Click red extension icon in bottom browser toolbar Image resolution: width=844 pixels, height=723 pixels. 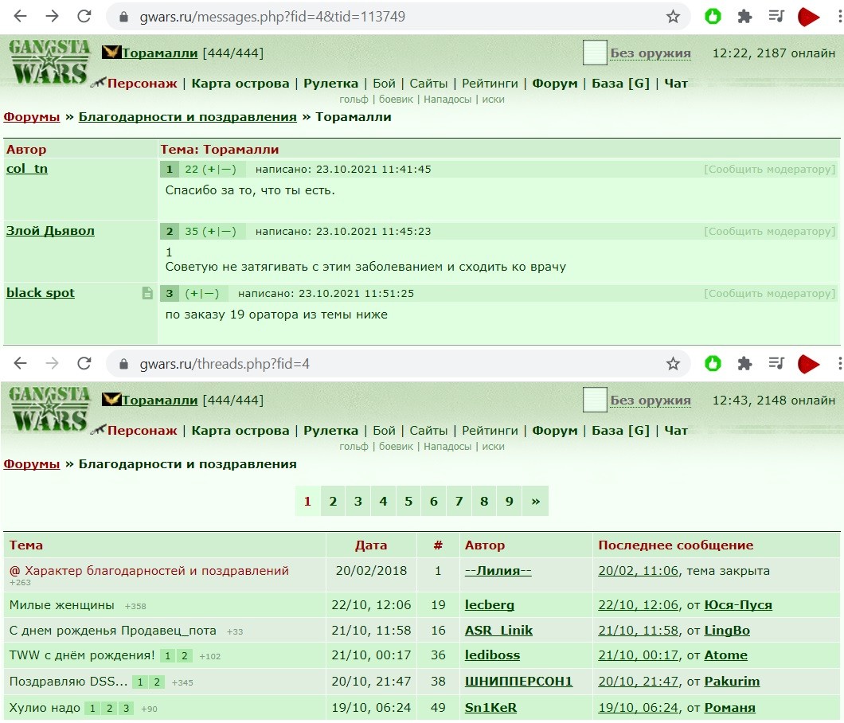808,364
